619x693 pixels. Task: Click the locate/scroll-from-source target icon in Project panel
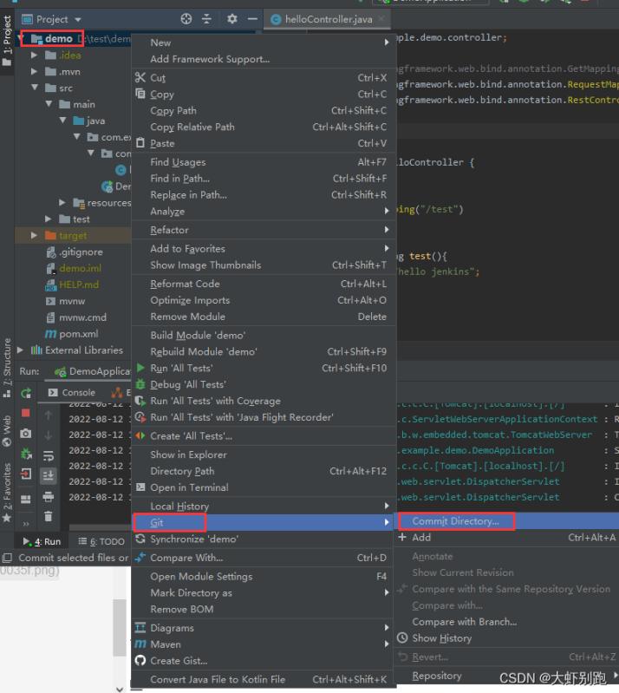186,18
